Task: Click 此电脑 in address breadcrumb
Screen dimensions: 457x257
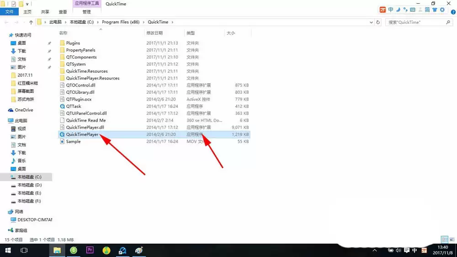Action: 55,22
